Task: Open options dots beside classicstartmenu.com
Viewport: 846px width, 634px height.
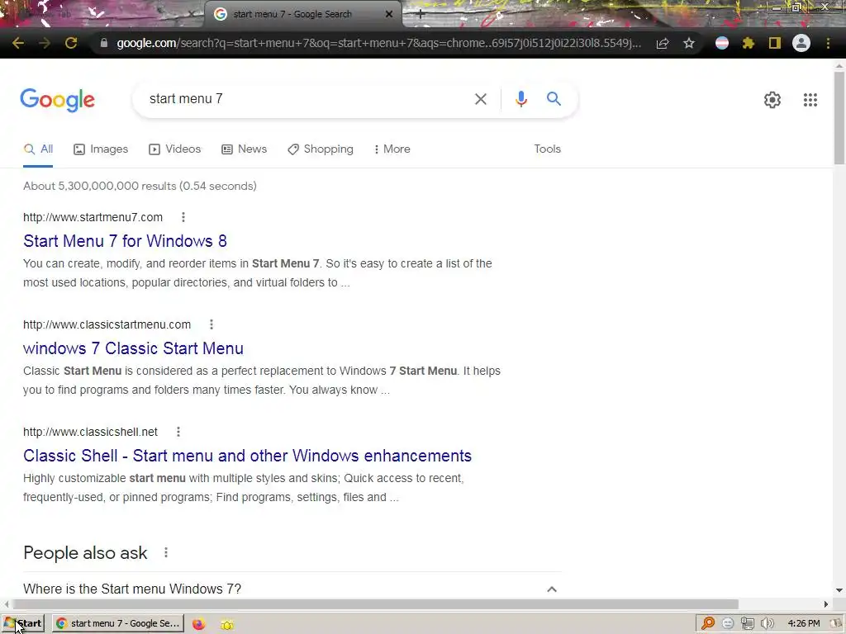Action: point(211,324)
